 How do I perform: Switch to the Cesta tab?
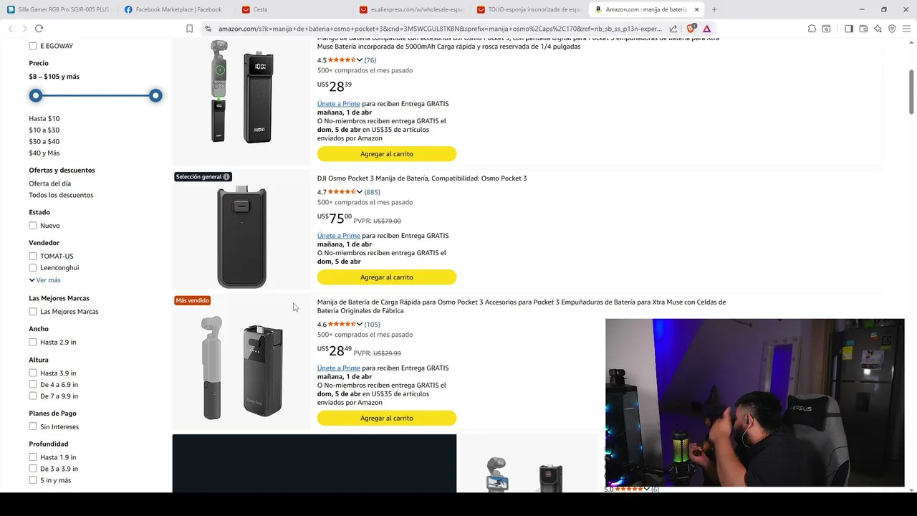[x=260, y=9]
